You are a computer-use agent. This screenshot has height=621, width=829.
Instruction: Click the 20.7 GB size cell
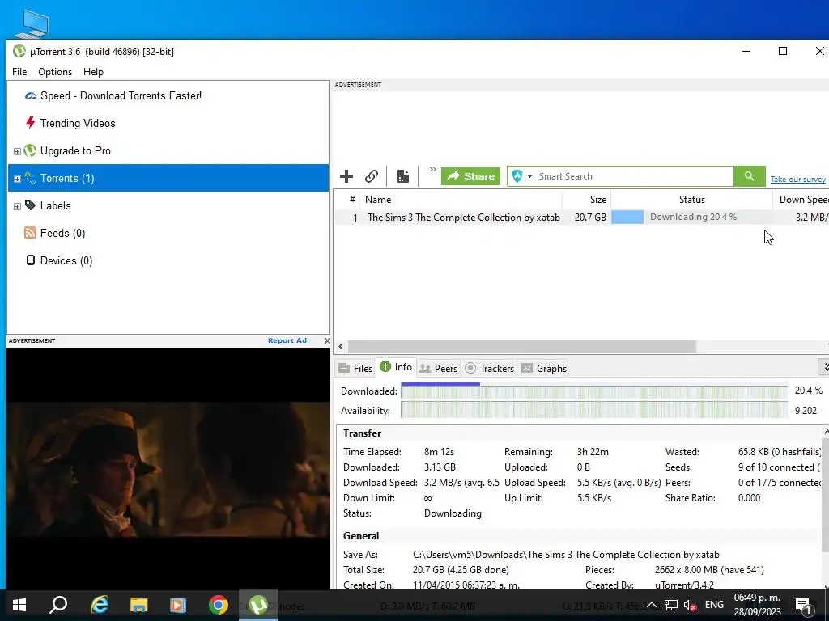pyautogui.click(x=590, y=217)
